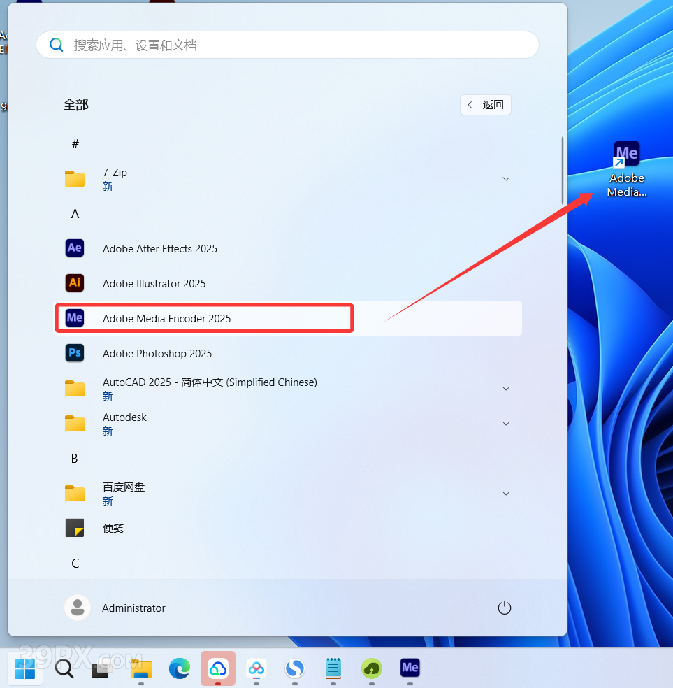Click the AutoCAD 2025 folder icon
673x688 pixels.
(75, 388)
